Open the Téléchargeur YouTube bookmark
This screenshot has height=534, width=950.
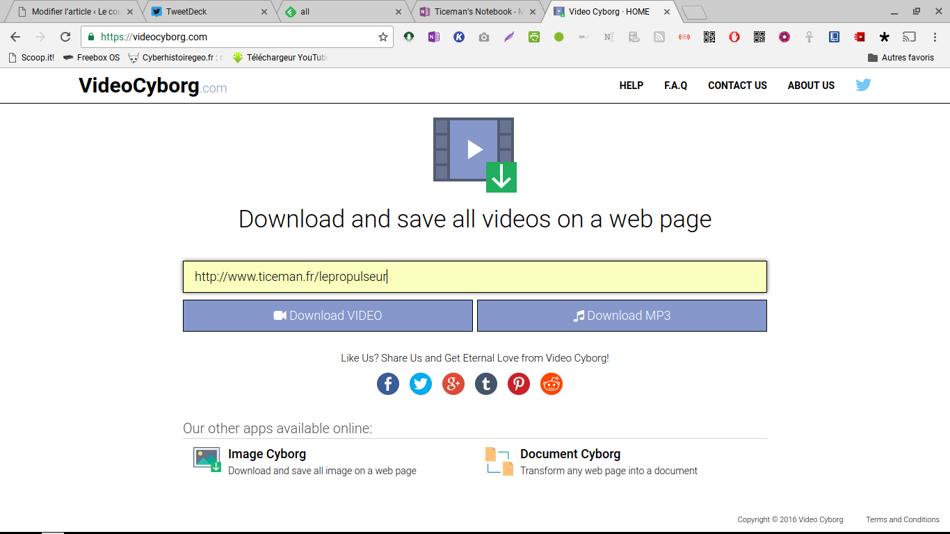[280, 58]
